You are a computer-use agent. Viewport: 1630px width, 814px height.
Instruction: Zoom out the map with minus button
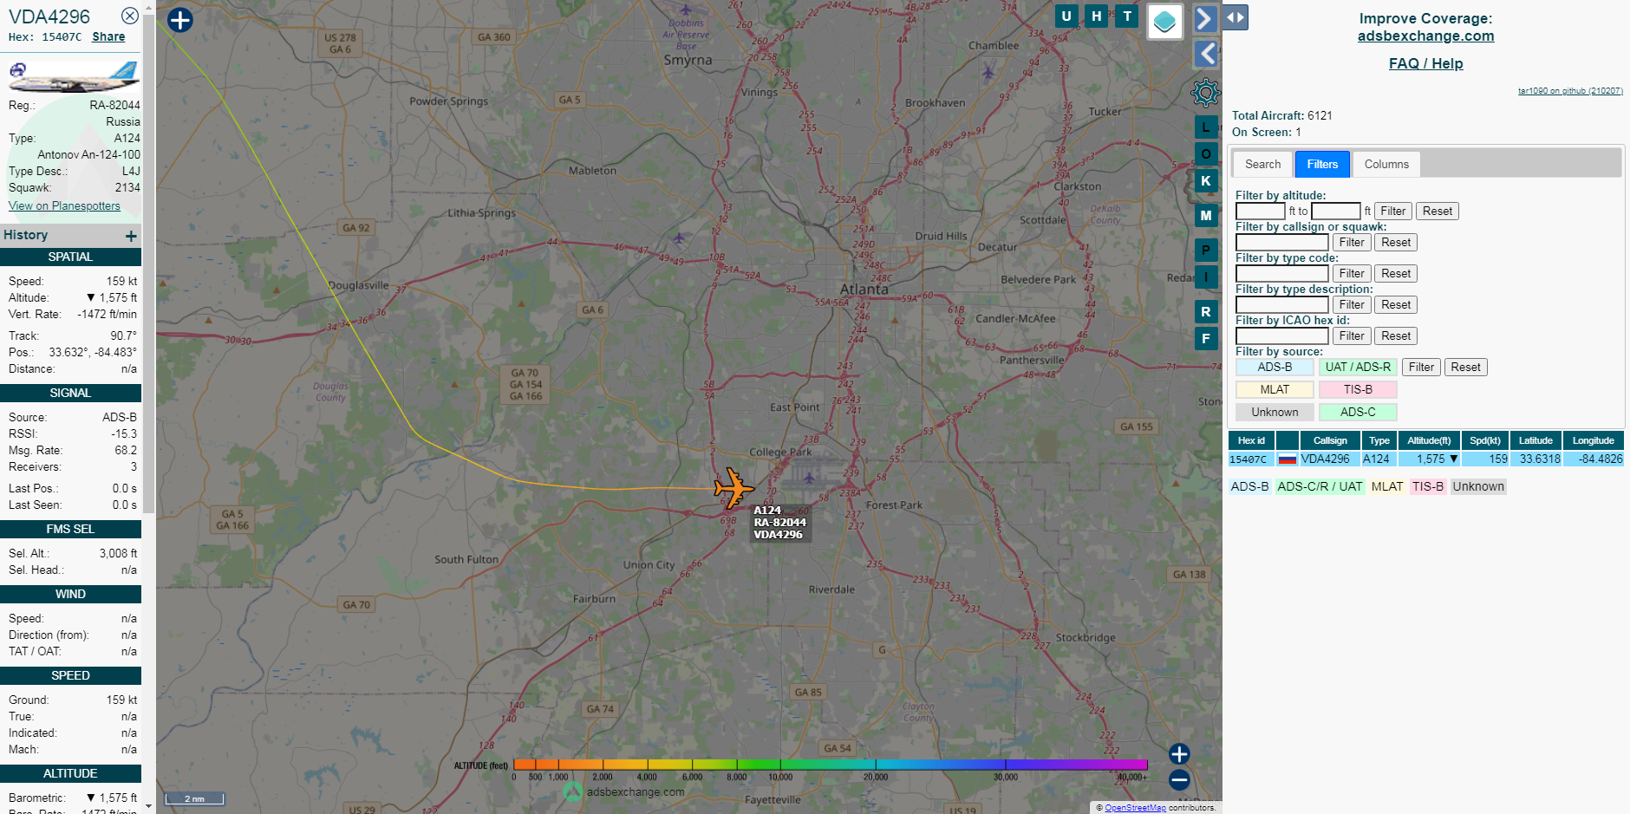(x=1179, y=780)
